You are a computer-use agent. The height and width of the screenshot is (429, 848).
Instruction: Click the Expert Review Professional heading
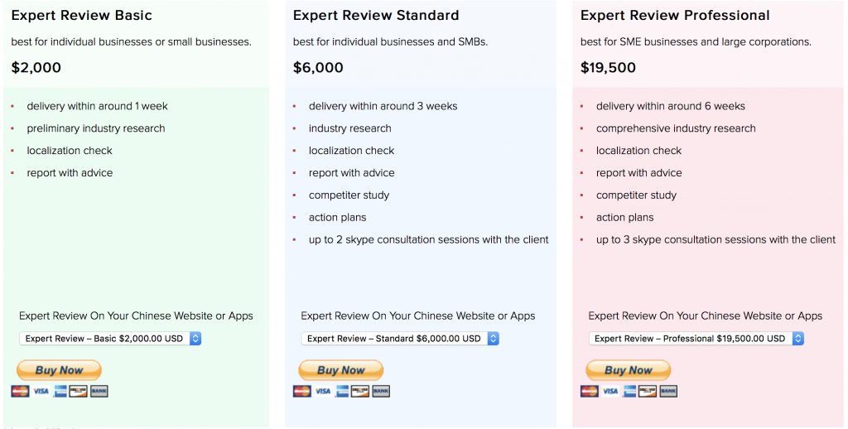[675, 15]
